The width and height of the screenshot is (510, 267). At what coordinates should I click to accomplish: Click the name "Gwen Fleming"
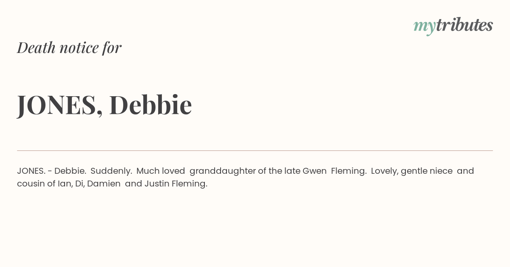click(334, 171)
